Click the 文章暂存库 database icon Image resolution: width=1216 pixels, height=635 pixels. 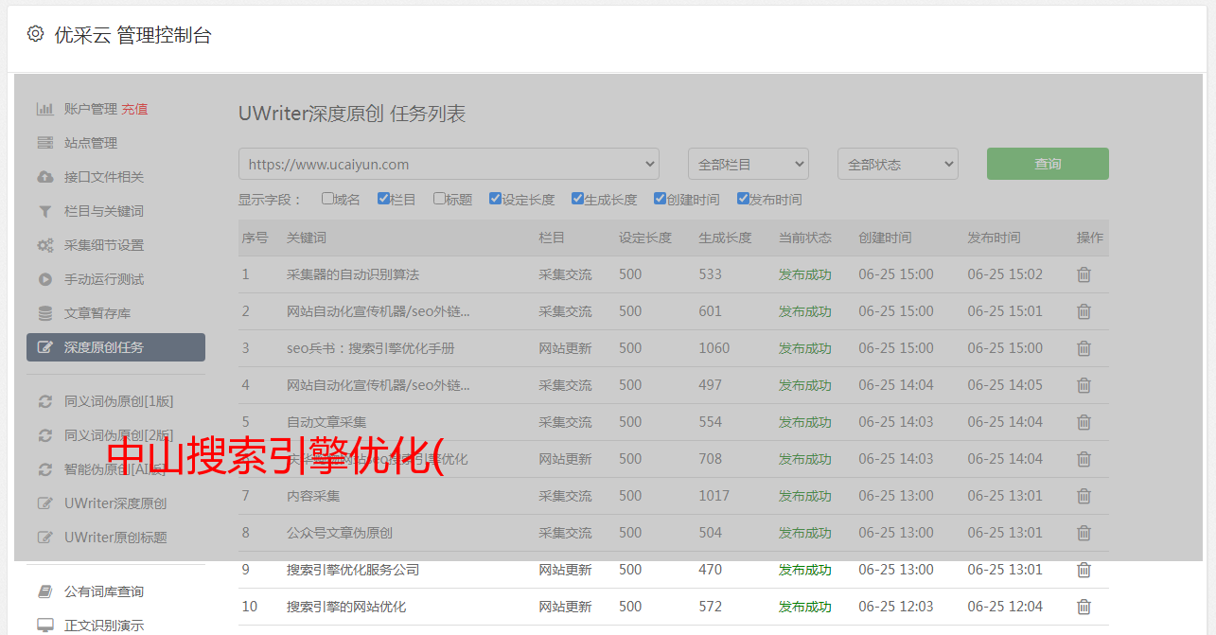click(x=44, y=313)
